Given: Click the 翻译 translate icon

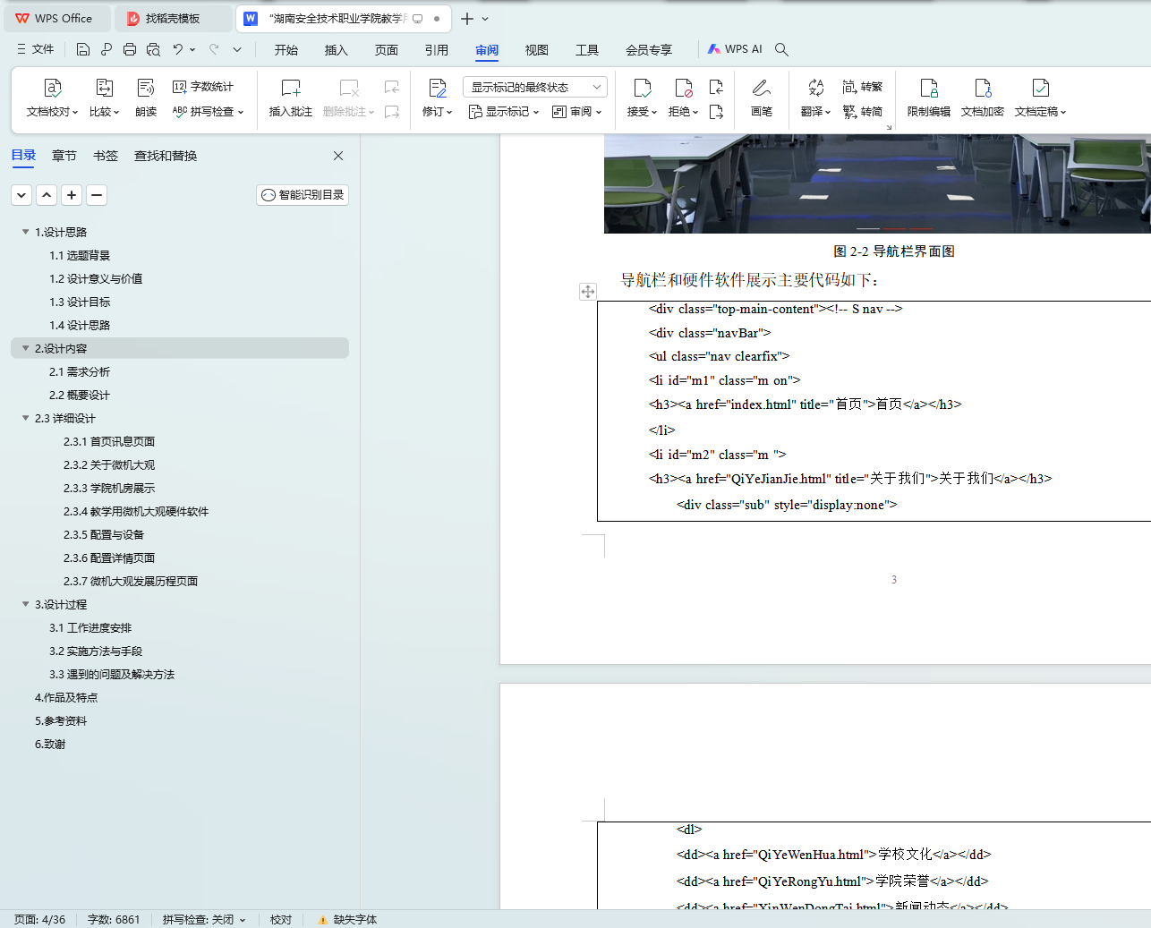Looking at the screenshot, I should (x=815, y=88).
